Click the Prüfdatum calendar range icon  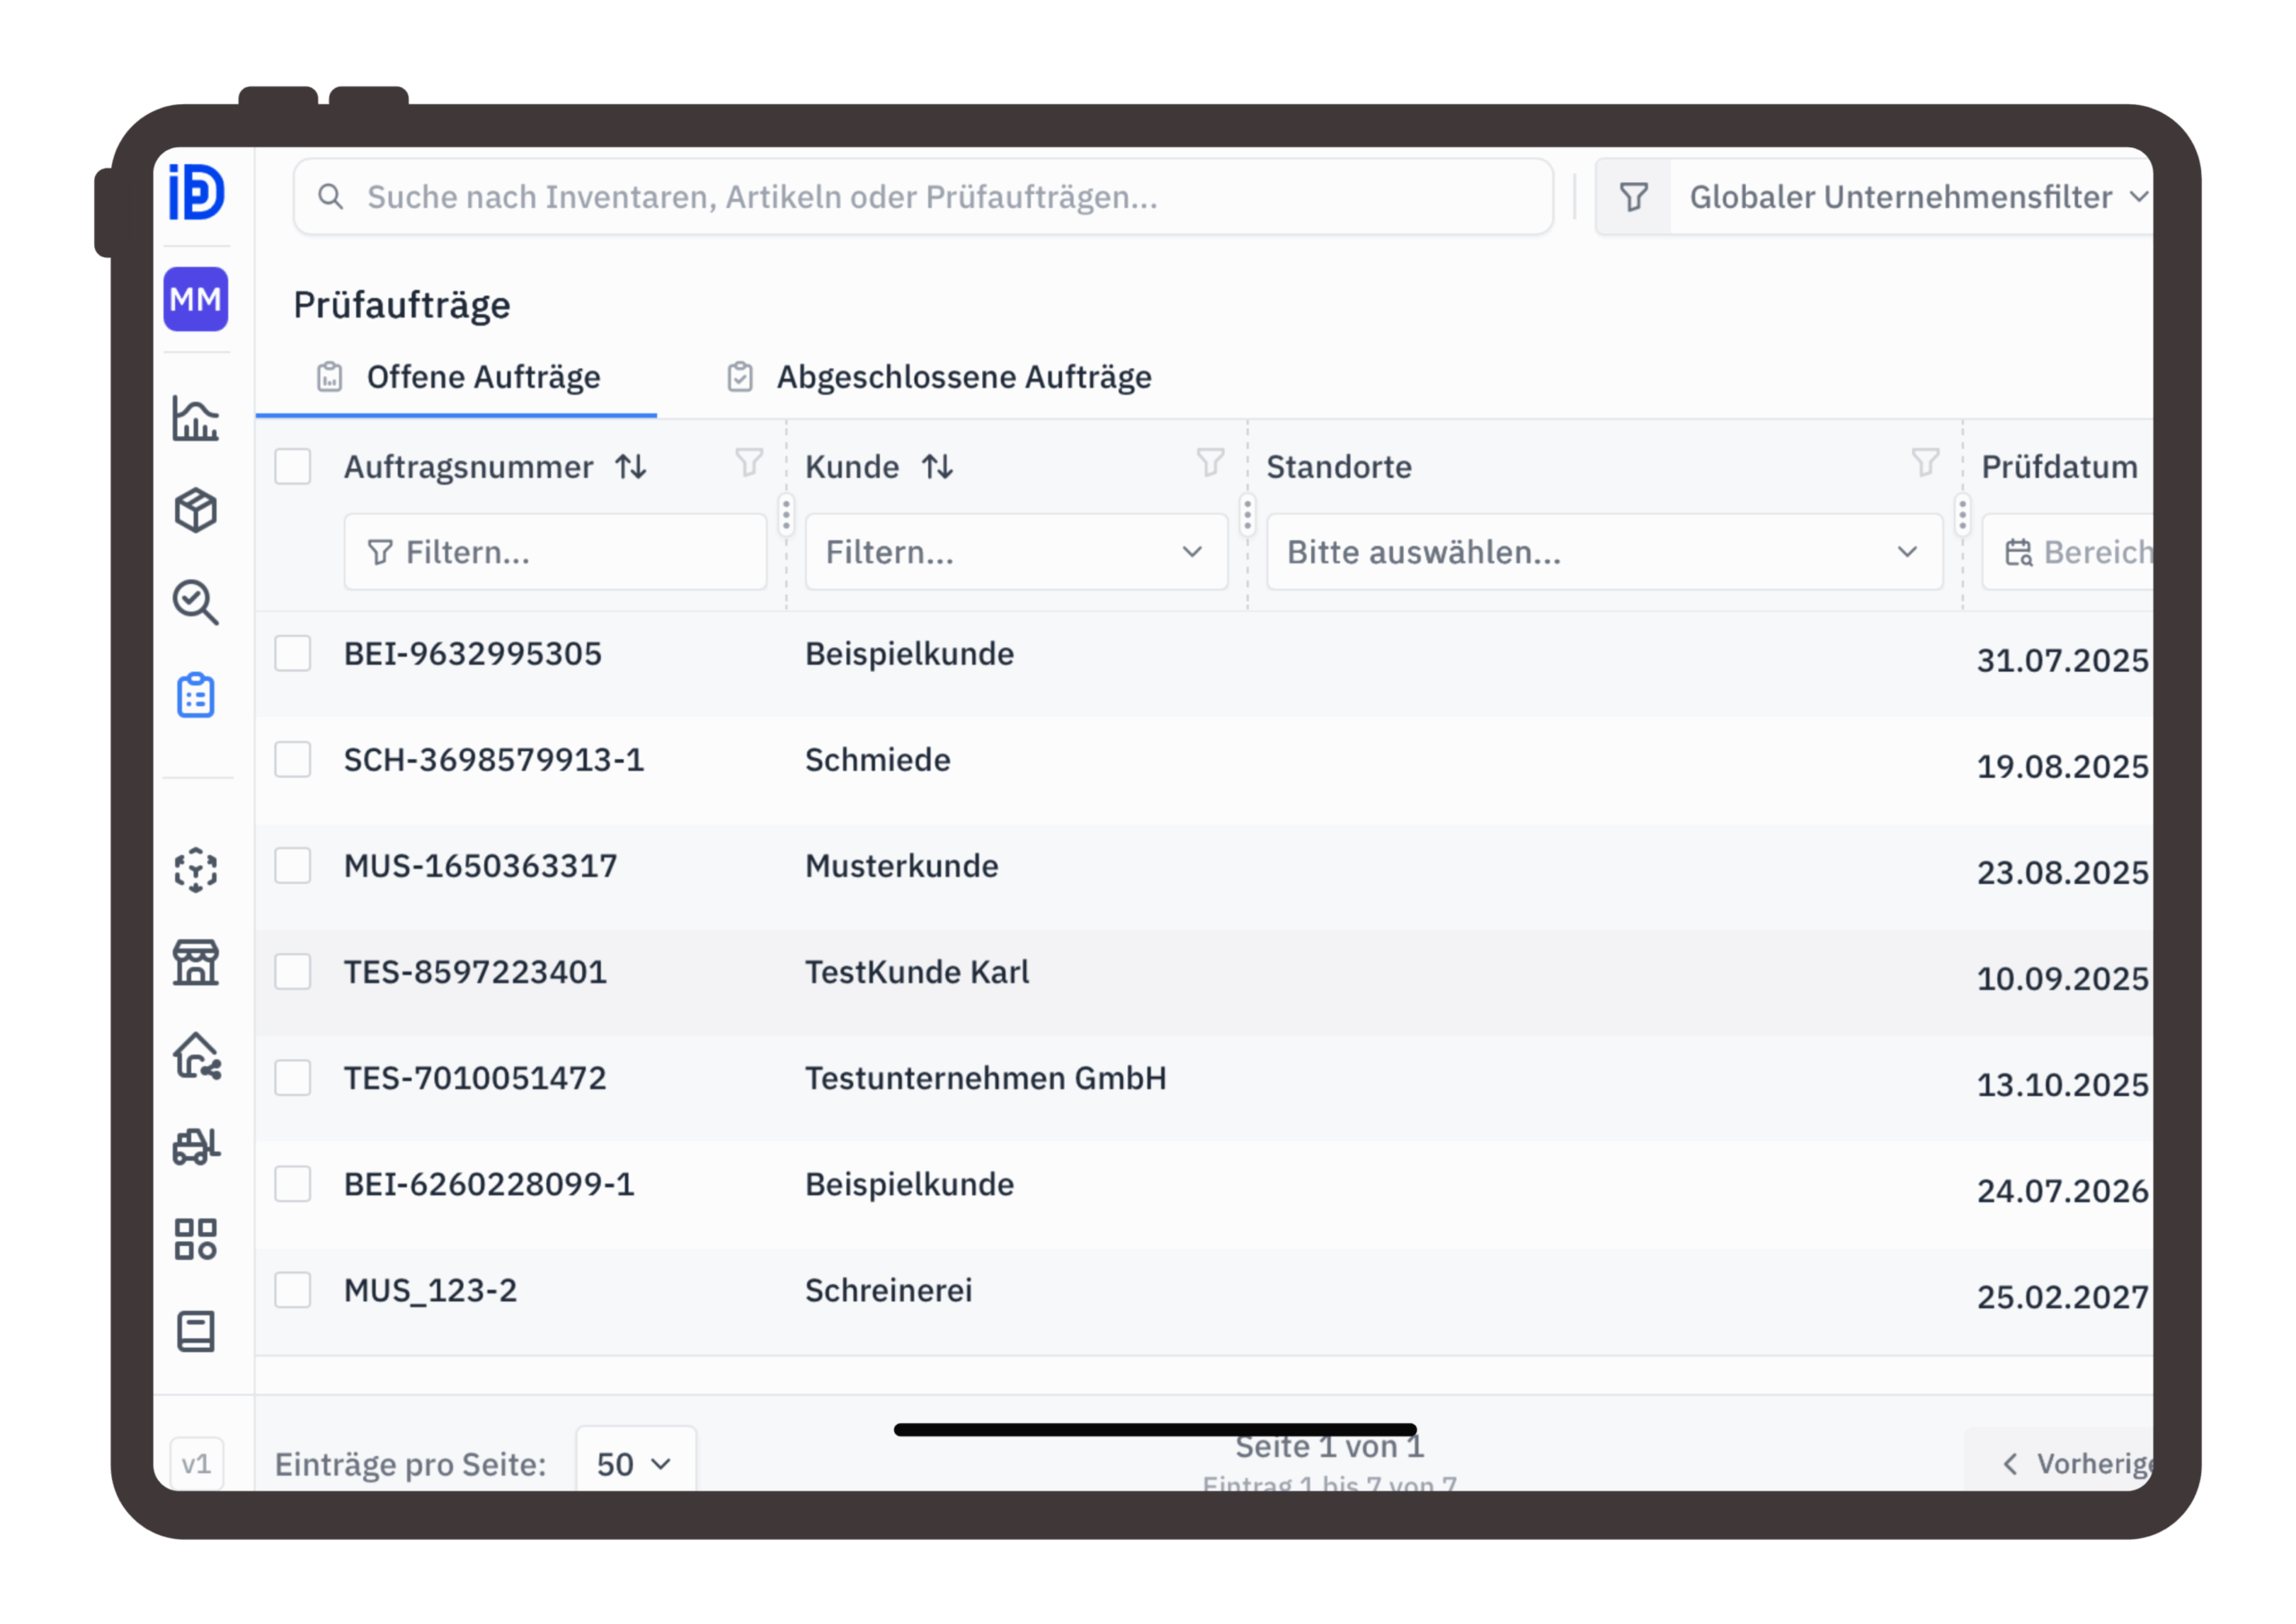(2019, 553)
